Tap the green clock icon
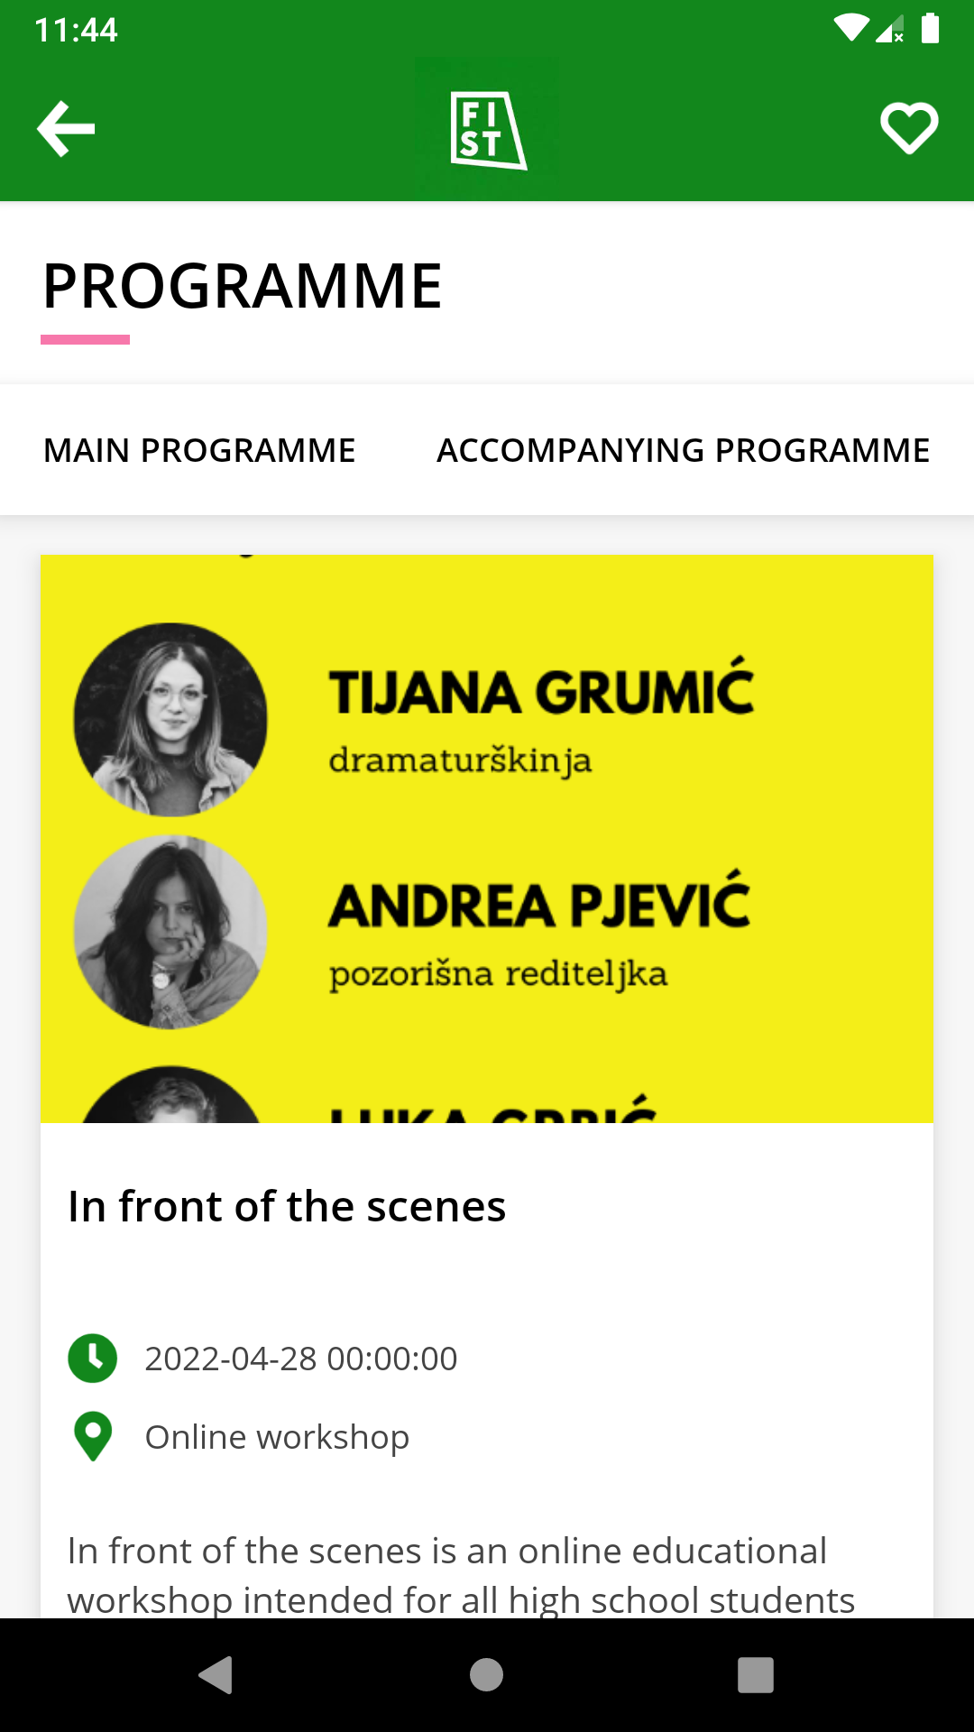 (x=93, y=1358)
